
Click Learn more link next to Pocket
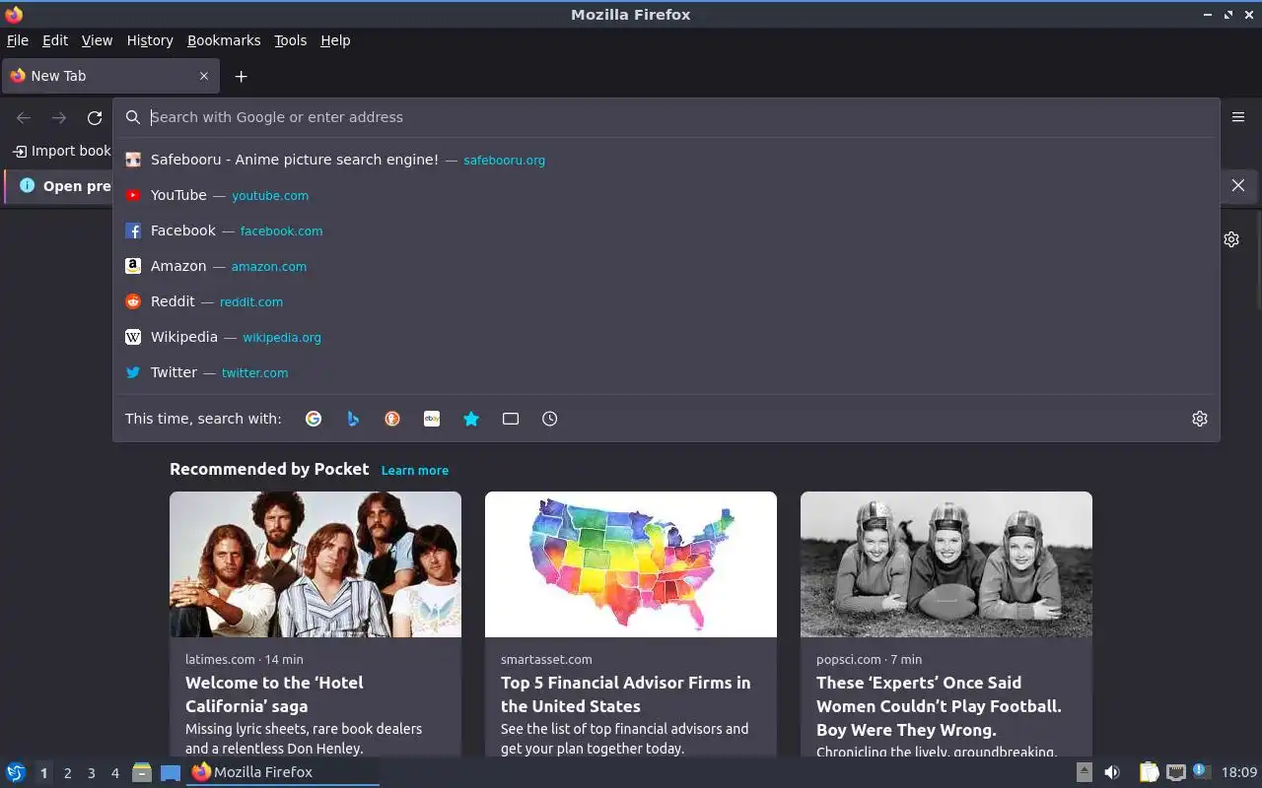pyautogui.click(x=415, y=471)
